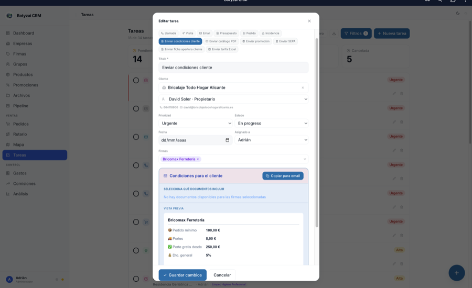This screenshot has height=288, width=472.
Task: Go to Firmas in the sidebar
Action: pyautogui.click(x=35, y=54)
